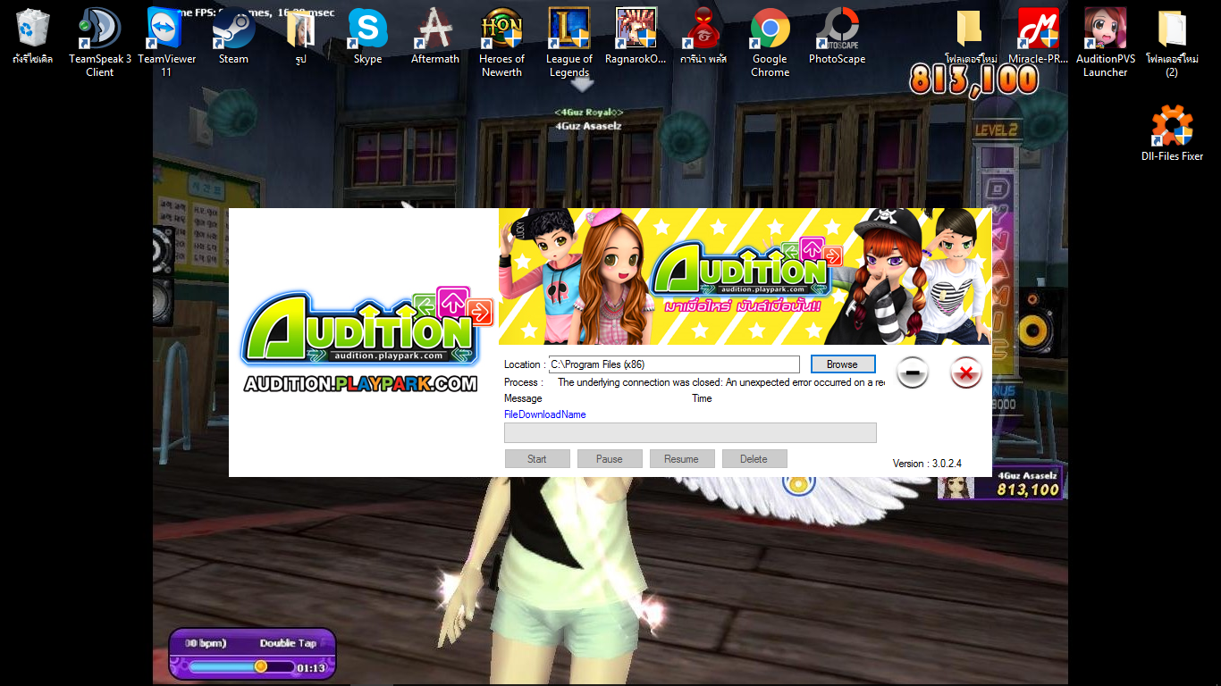Launch TeamSpeak 3 Client shortcut
The height and width of the screenshot is (686, 1221).
[x=100, y=42]
